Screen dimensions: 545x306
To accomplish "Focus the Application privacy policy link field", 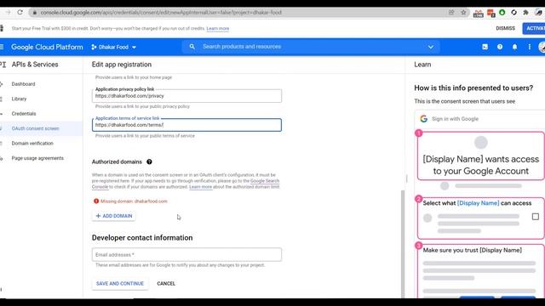I will (x=186, y=96).
